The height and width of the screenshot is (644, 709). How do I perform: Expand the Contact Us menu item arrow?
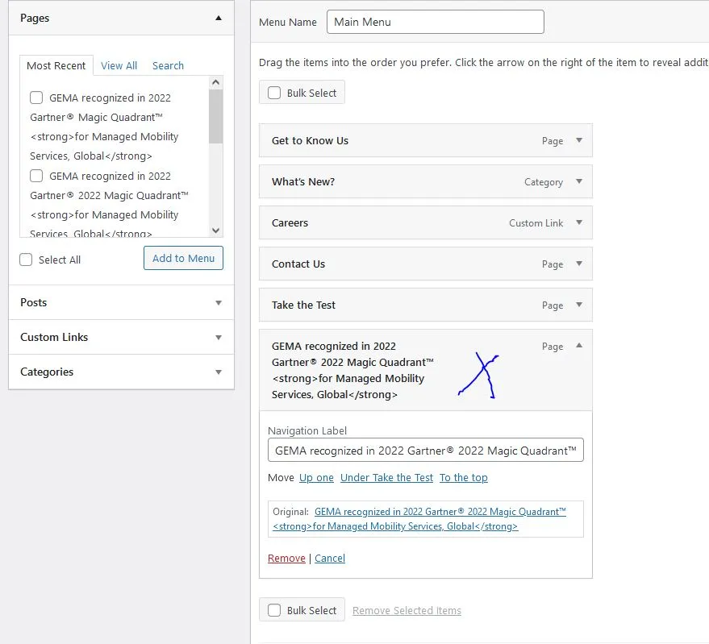click(579, 264)
